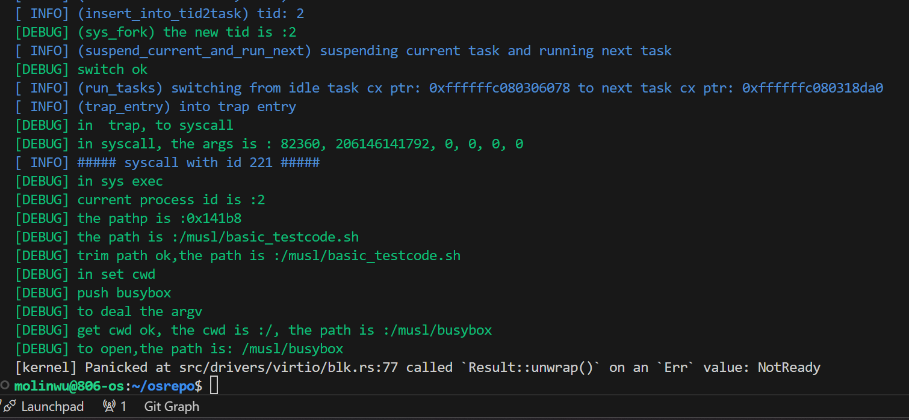Click the "push busybox" debug line
The width and height of the screenshot is (909, 420).
click(x=124, y=293)
